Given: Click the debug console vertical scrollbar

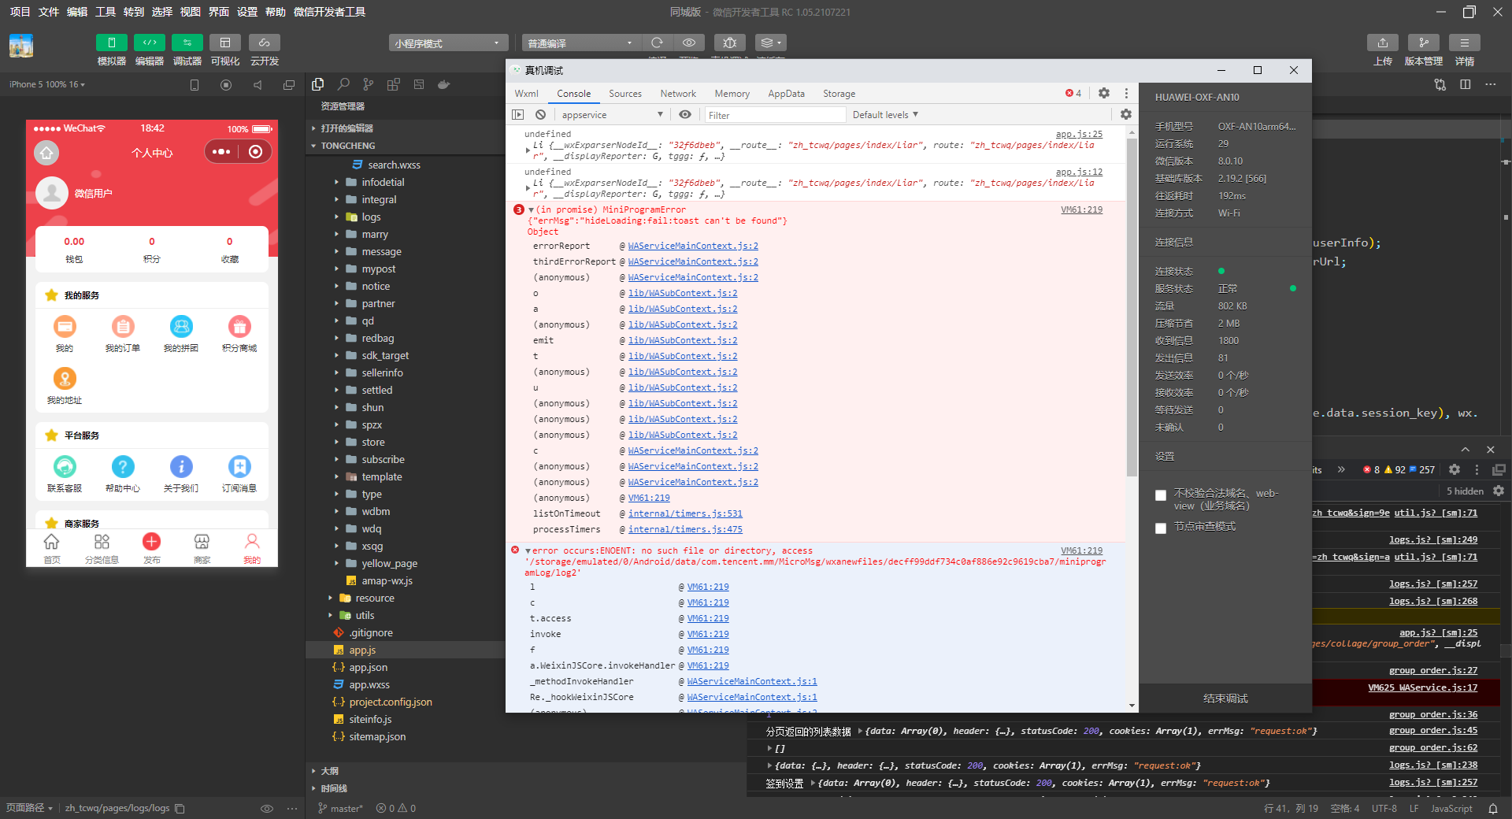Looking at the screenshot, I should (x=1132, y=307).
